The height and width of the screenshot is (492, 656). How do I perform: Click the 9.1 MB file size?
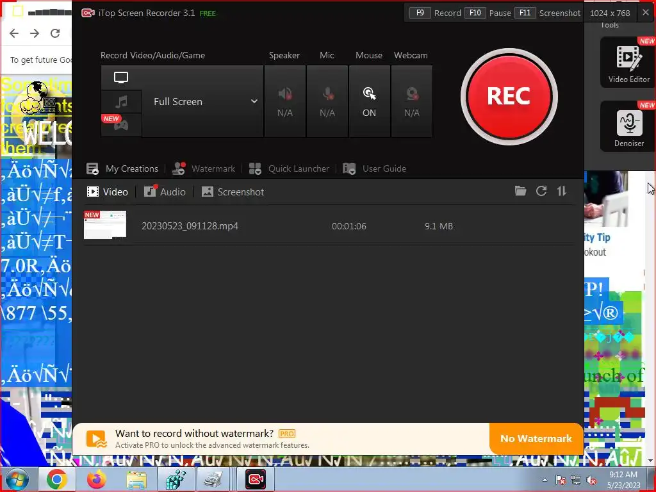439,226
